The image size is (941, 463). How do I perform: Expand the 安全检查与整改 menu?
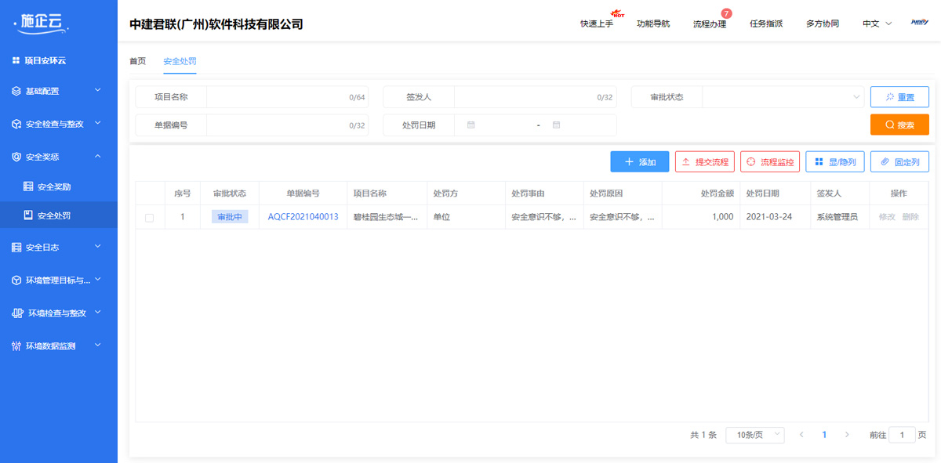coord(98,124)
